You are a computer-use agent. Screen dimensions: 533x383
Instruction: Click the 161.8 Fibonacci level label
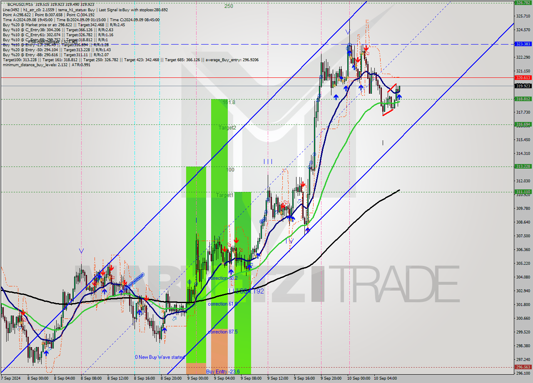tap(229, 102)
